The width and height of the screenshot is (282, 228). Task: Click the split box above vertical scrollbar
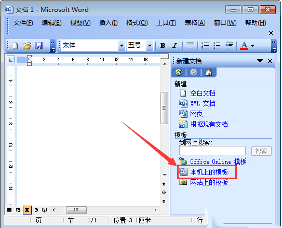[x=165, y=57]
